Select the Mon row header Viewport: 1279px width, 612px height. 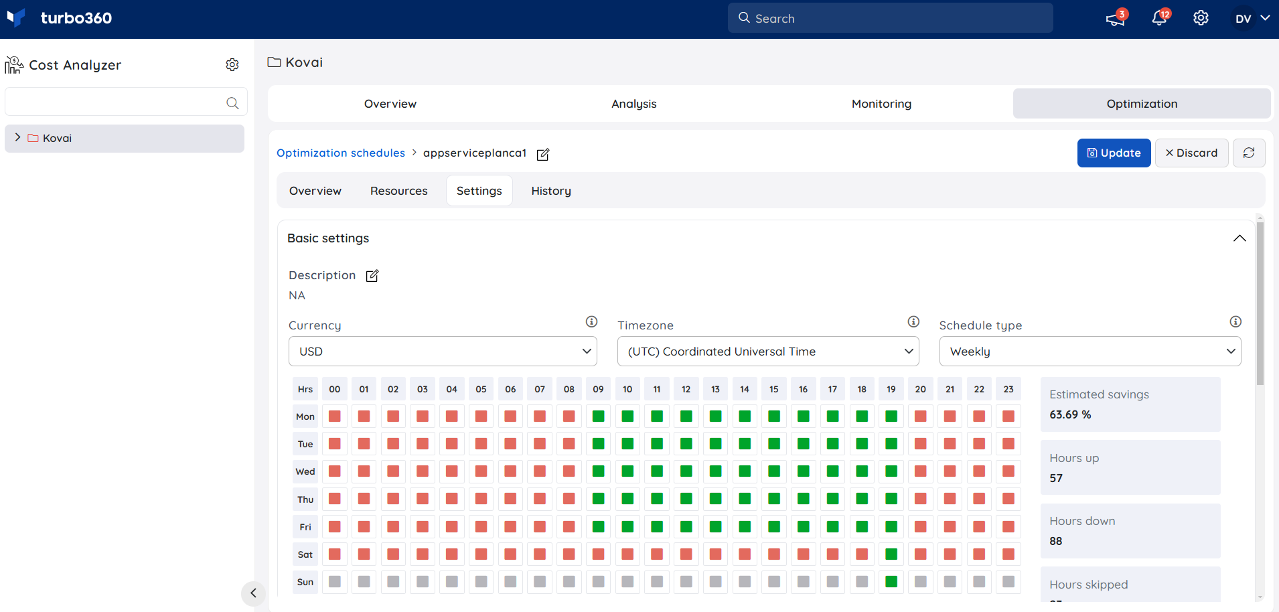coord(305,416)
